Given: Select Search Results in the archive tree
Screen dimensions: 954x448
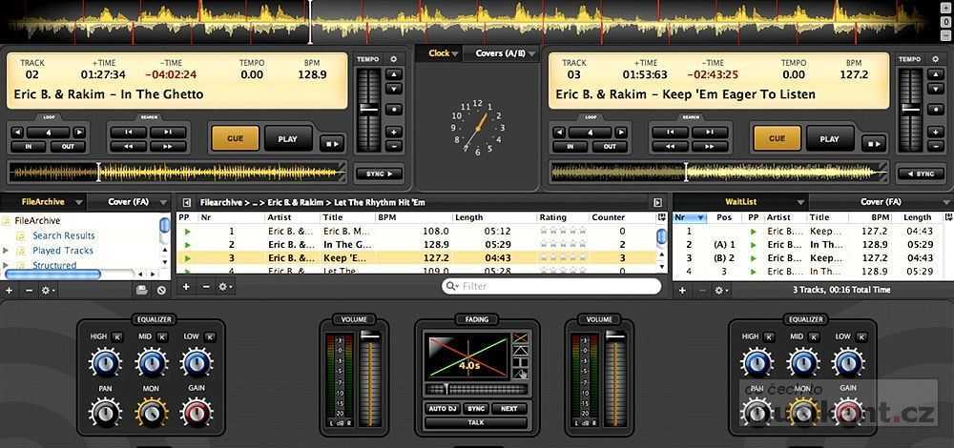Looking at the screenshot, I should point(64,235).
